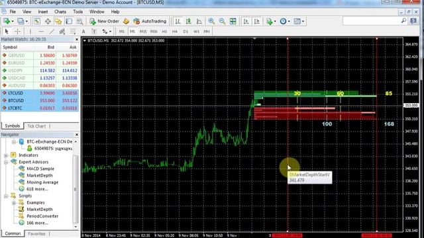Toggle the AutoTrading button
The width and height of the screenshot is (424, 238).
click(x=150, y=21)
